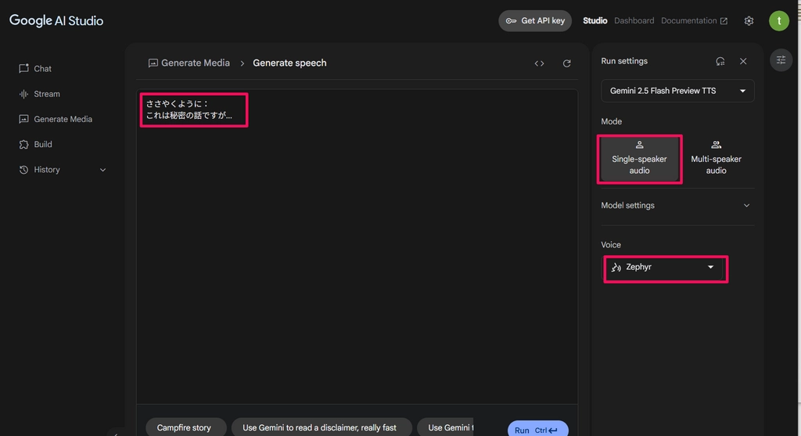This screenshot has height=436, width=801.
Task: Select Single-speaker audio mode
Action: pyautogui.click(x=639, y=158)
